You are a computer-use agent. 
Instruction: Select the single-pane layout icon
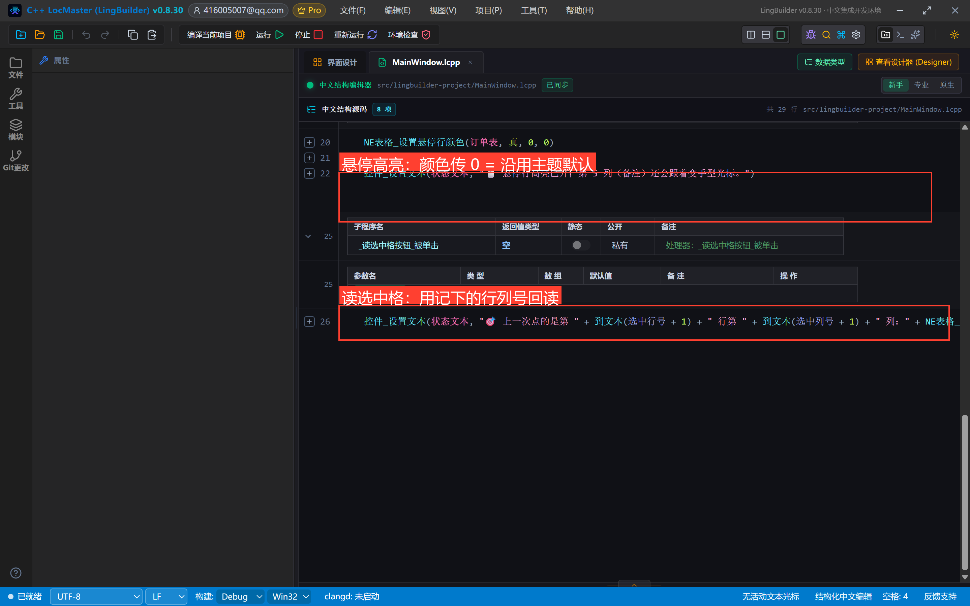coord(780,35)
